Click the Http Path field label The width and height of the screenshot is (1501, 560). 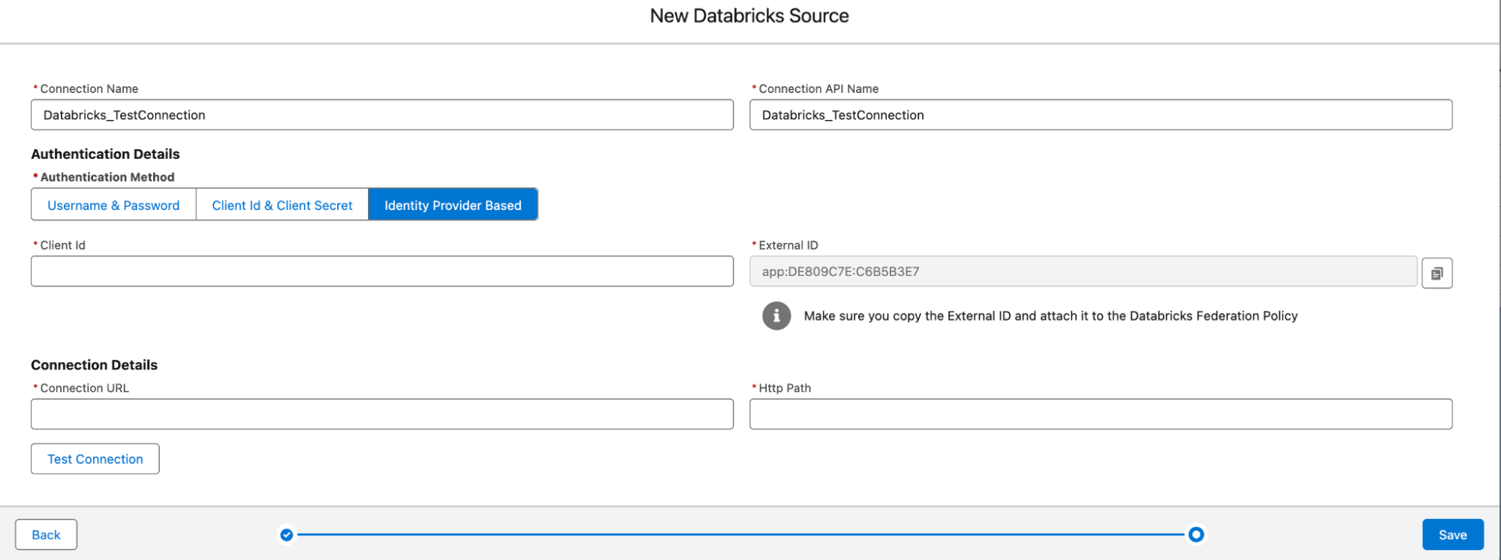point(785,388)
